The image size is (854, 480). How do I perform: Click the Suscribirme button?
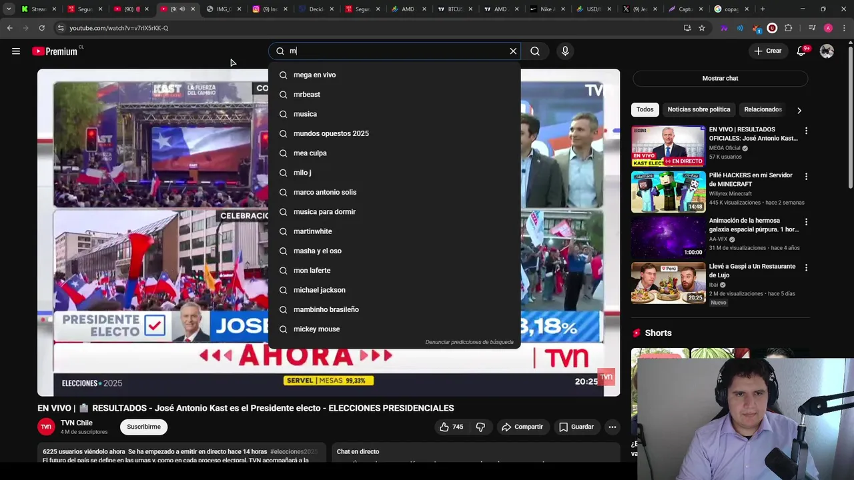click(143, 427)
